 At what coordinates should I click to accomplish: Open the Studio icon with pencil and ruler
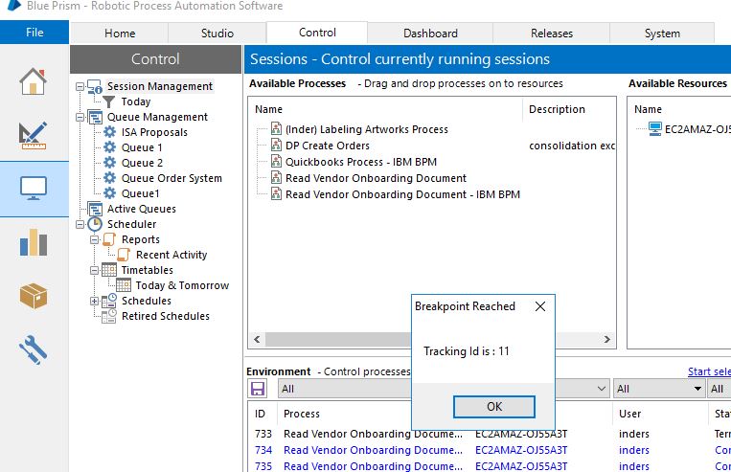click(x=33, y=135)
